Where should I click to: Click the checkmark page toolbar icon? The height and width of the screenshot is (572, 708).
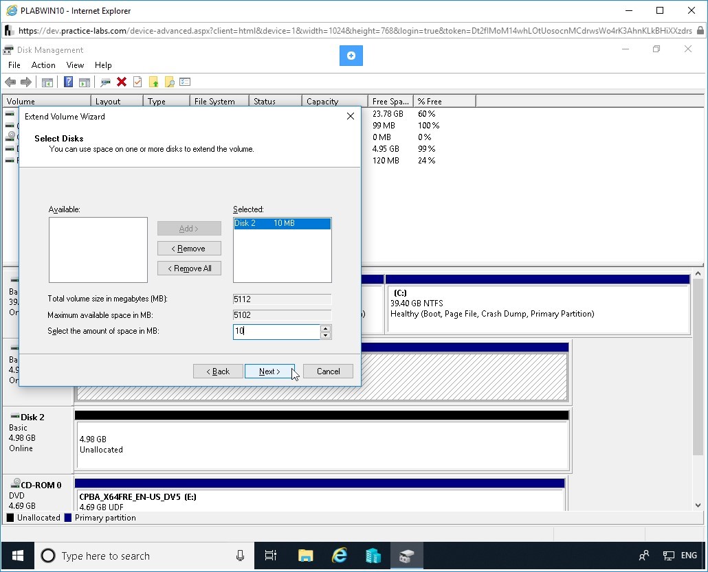[x=137, y=82]
